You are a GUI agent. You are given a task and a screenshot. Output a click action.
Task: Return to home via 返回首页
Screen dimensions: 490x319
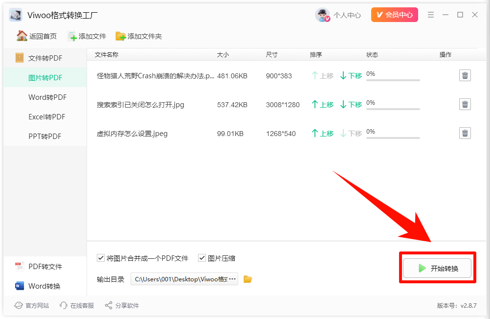pyautogui.click(x=37, y=36)
